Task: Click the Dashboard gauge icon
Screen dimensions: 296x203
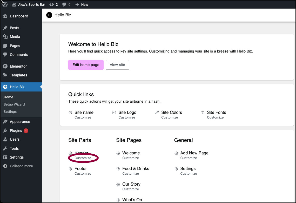Action: pyautogui.click(x=5, y=16)
